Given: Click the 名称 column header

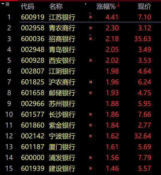Looking at the screenshot, I should click(x=56, y=7).
